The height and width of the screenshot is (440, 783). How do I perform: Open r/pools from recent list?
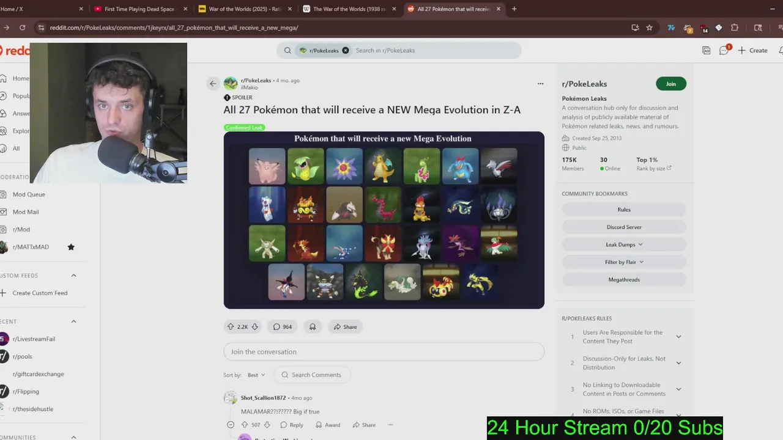coord(22,356)
